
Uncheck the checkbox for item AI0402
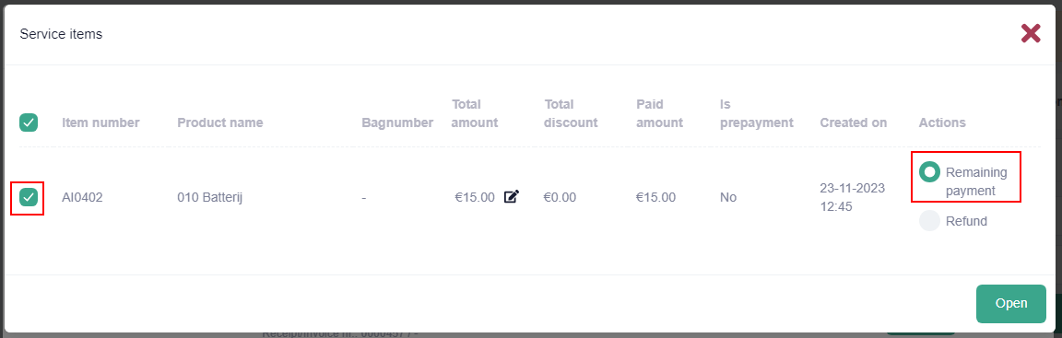click(x=29, y=197)
